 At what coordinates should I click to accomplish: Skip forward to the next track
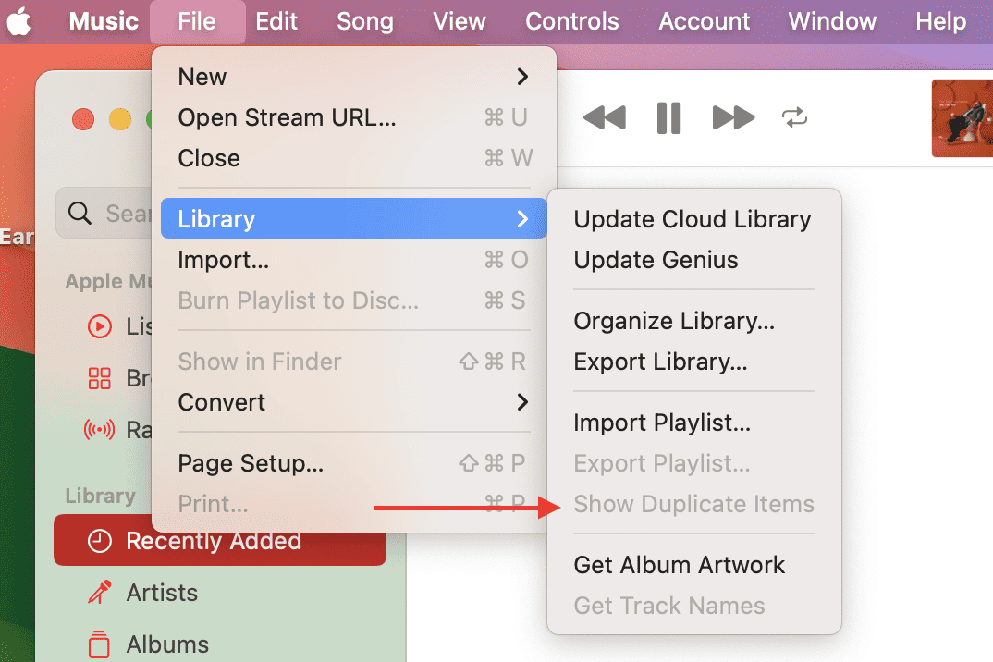pyautogui.click(x=733, y=118)
